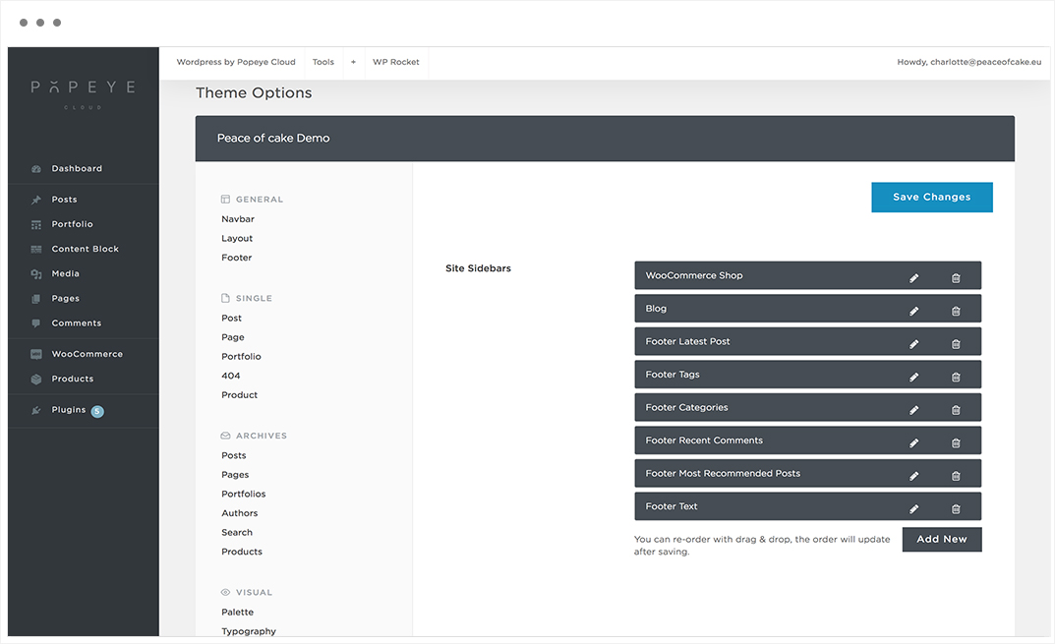
Task: Open Wordpress by Popeye Cloud menu
Action: (x=236, y=62)
